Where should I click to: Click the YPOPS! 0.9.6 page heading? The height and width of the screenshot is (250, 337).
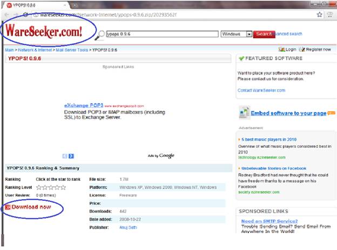[24, 58]
